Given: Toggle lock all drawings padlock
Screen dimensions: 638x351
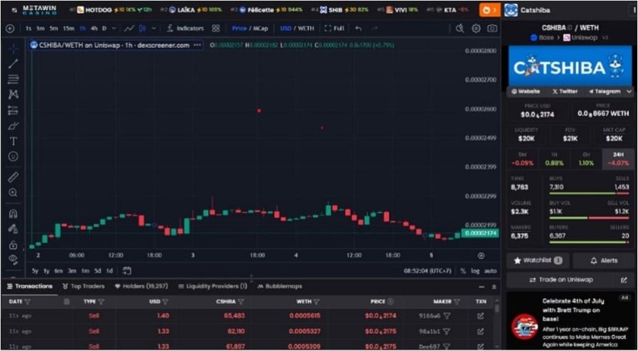Looking at the screenshot, I should (x=13, y=245).
